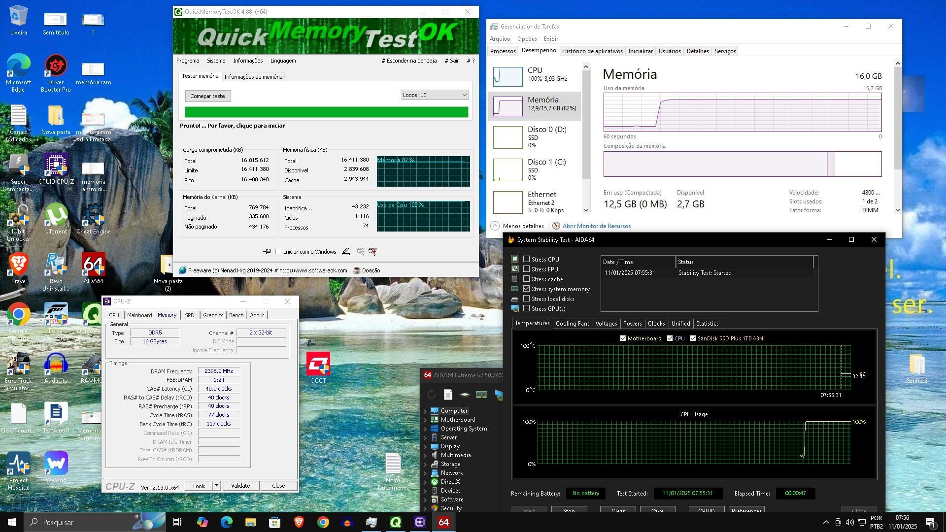Click # Esconder na bandeja
This screenshot has width=946, height=532.
[x=409, y=61]
